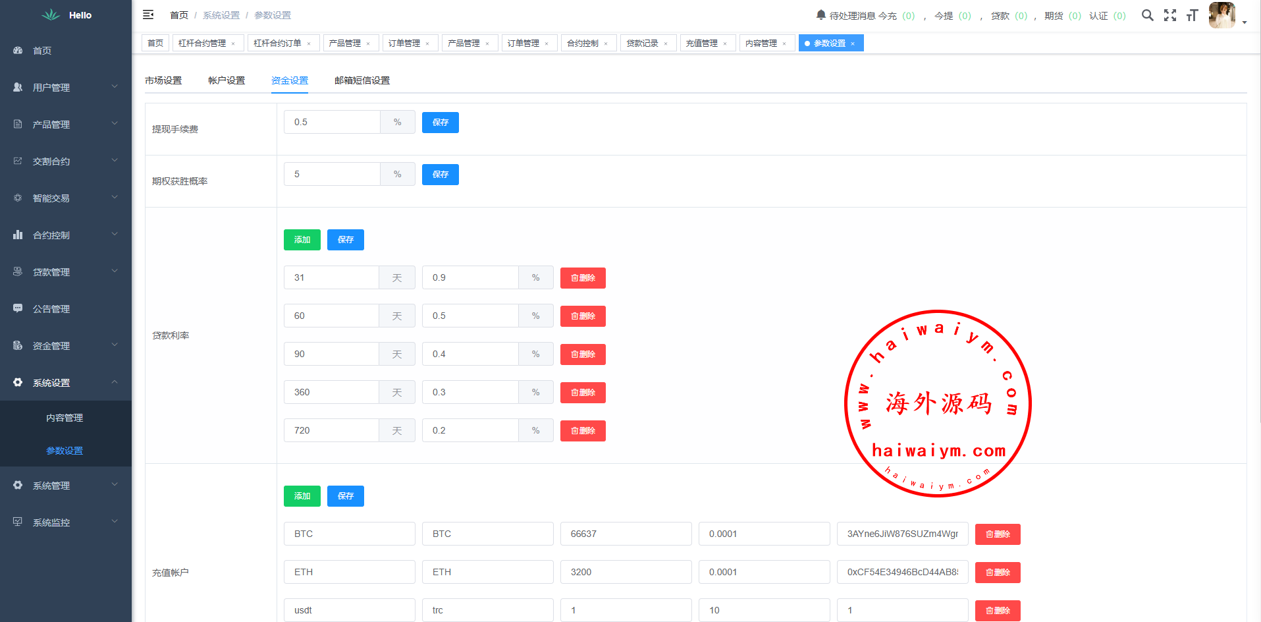Close the 杠杆合约订单 page tab
The image size is (1261, 622).
coord(309,43)
